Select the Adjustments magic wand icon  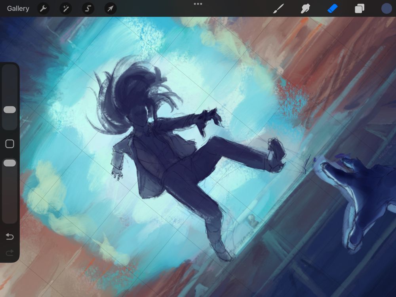point(65,8)
